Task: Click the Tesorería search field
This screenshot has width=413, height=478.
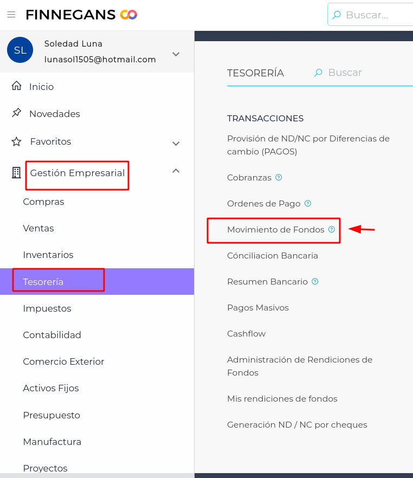Action: (x=358, y=73)
